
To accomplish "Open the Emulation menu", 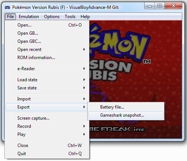I will click(29, 17).
